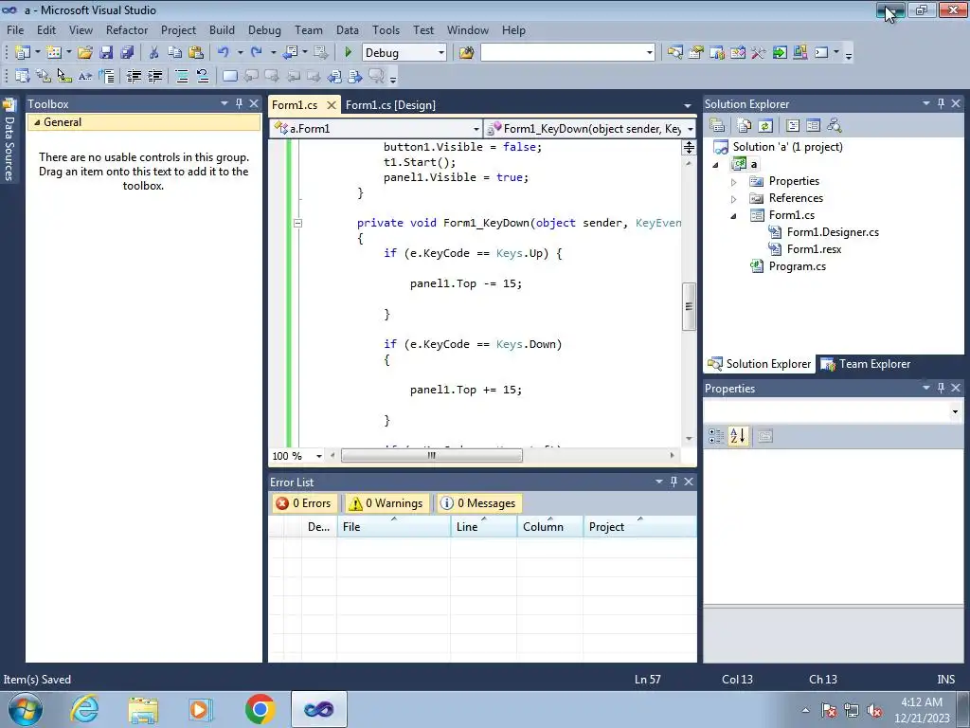The image size is (970, 728).
Task: Sort Error List by Project column
Action: click(x=640, y=526)
